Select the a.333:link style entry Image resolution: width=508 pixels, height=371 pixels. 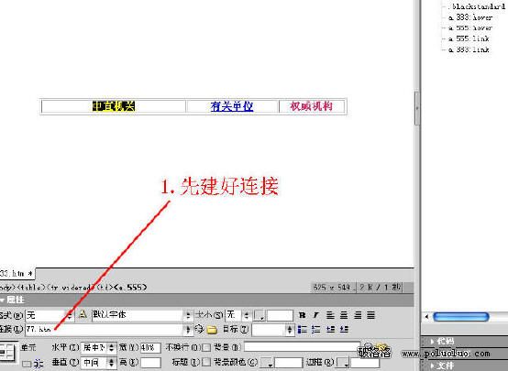tap(469, 49)
